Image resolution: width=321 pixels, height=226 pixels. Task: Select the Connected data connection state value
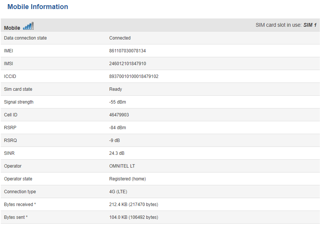(x=120, y=38)
